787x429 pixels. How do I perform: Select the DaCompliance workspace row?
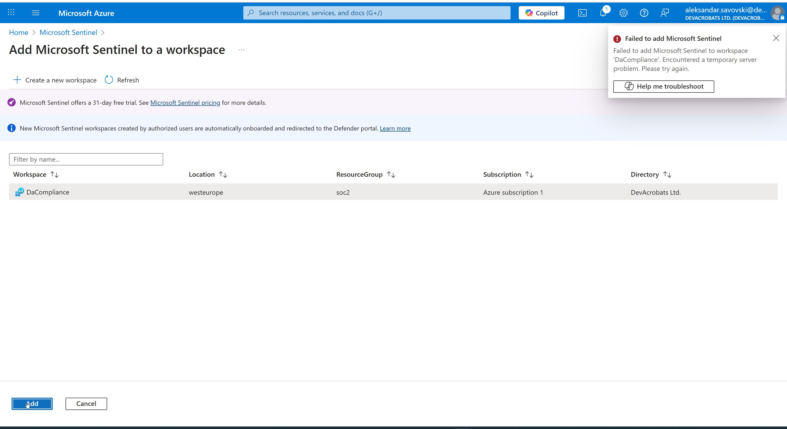pos(48,192)
